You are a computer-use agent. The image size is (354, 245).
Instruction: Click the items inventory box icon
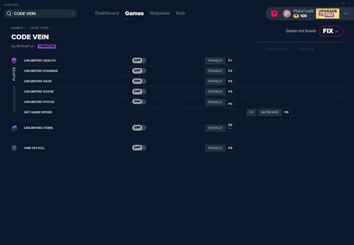click(x=14, y=128)
